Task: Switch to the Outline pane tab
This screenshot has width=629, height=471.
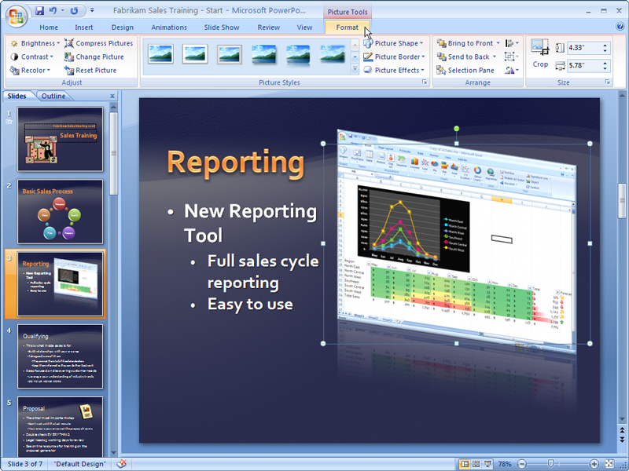Action: point(53,97)
